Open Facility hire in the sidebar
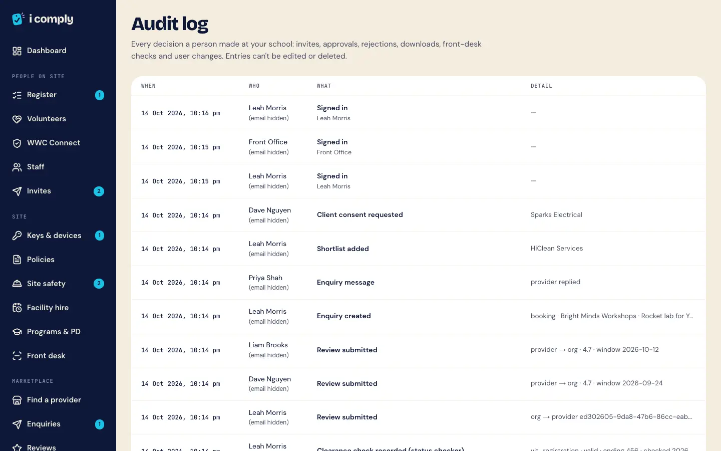 pos(58,308)
